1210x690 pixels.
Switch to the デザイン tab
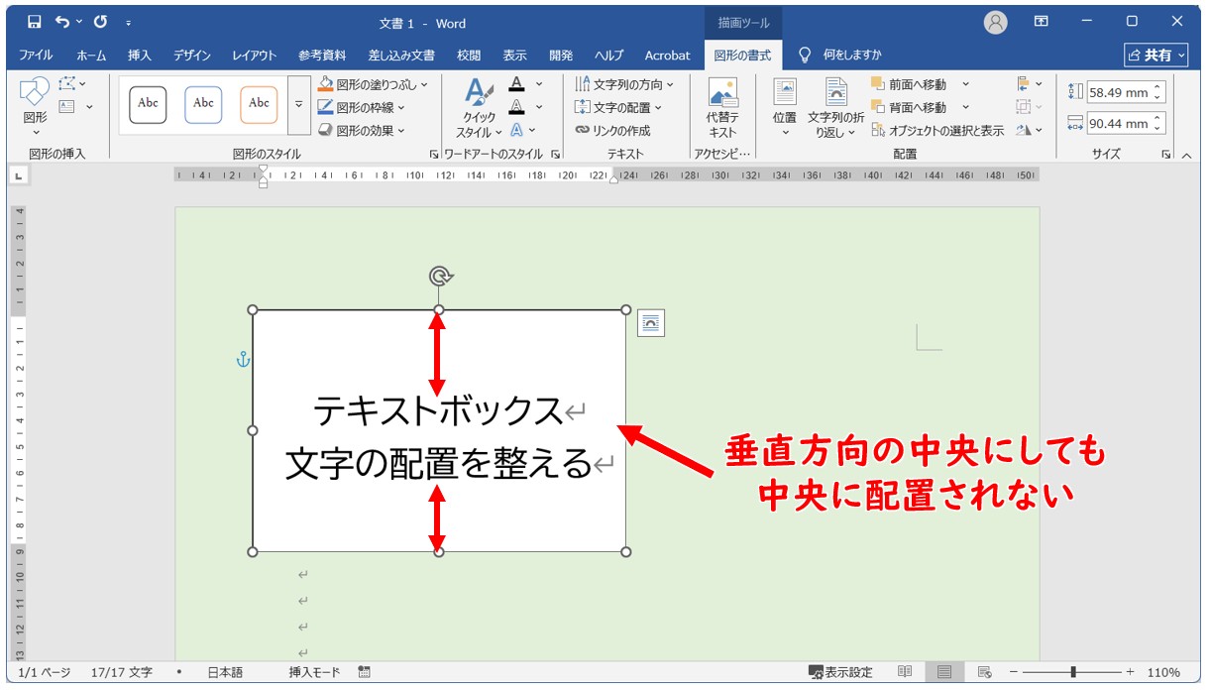pyautogui.click(x=191, y=56)
